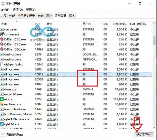Click the 123,856 K memory value
This screenshot has height=140, width=157.
120,99
